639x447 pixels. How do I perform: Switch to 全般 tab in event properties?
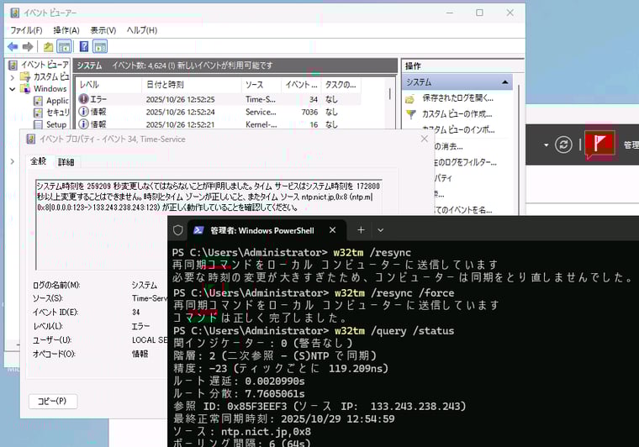(x=39, y=161)
